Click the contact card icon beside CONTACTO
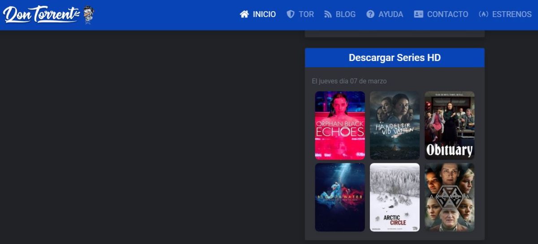 click(418, 14)
